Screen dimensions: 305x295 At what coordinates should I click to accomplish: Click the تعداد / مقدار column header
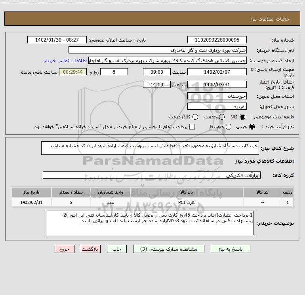click(x=71, y=192)
